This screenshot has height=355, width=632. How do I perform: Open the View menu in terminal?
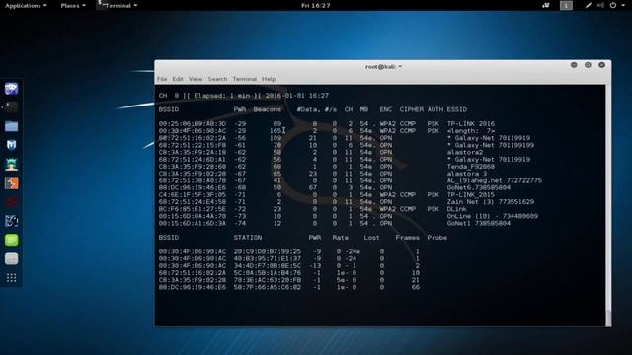click(x=196, y=79)
